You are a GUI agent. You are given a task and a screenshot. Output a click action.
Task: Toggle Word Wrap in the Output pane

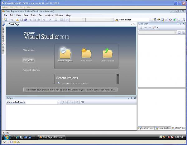(x=82, y=102)
